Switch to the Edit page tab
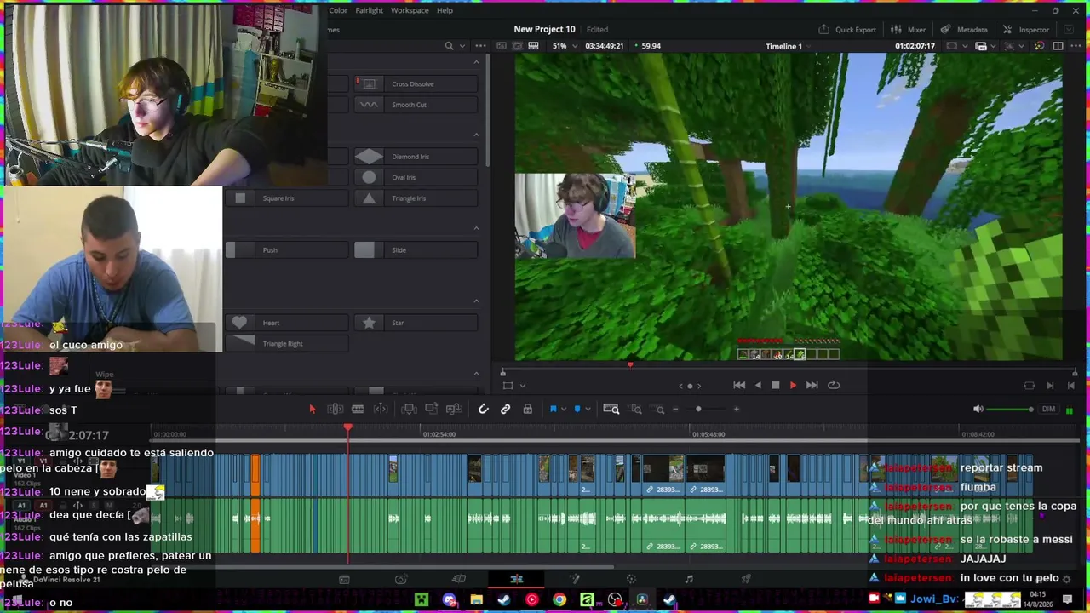This screenshot has height=613, width=1090. coord(517,580)
